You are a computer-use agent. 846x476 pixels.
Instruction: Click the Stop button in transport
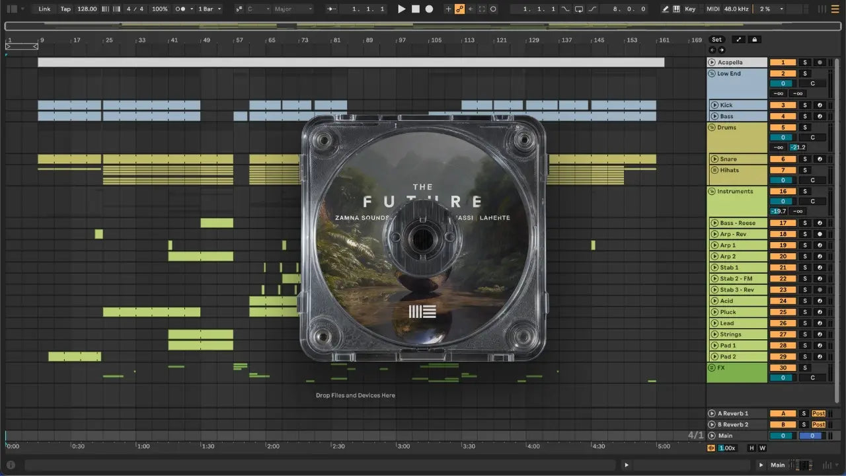[x=415, y=9]
